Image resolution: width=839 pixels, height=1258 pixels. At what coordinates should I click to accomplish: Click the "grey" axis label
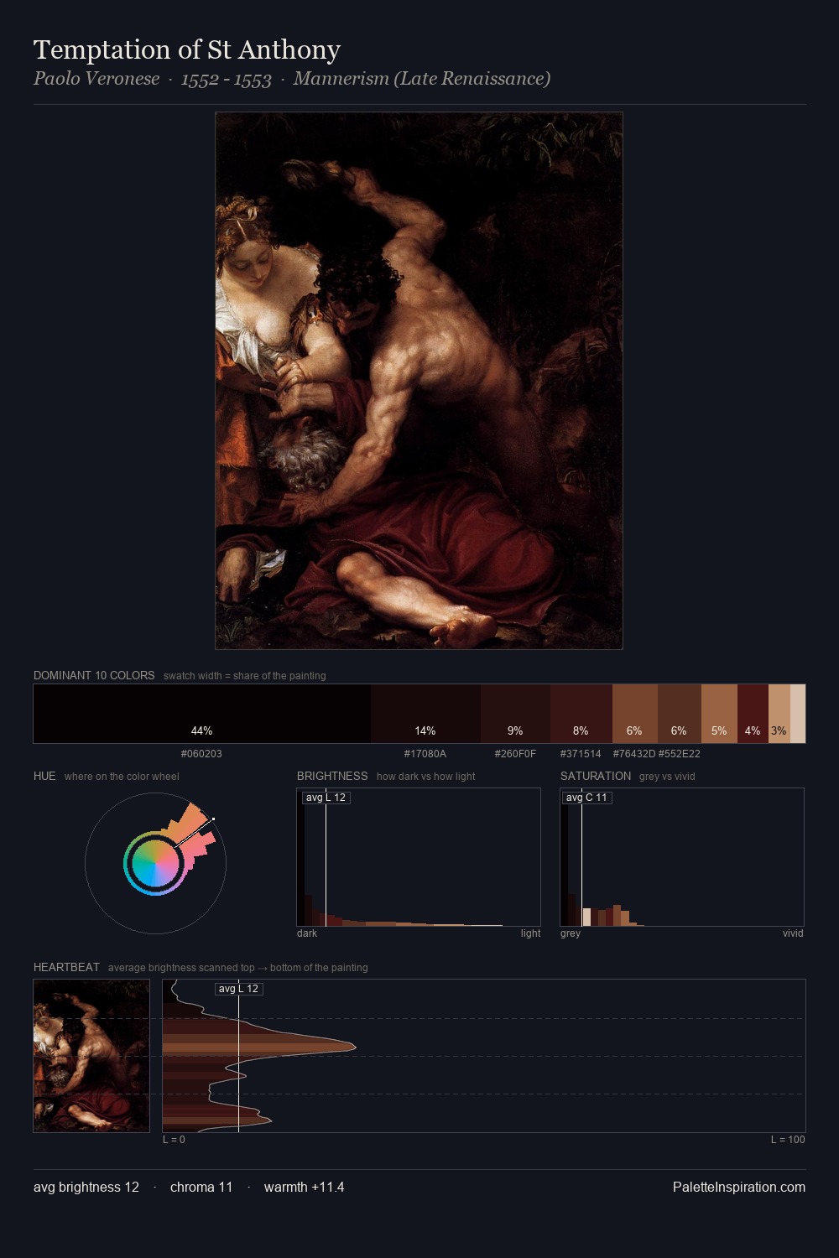[x=571, y=933]
